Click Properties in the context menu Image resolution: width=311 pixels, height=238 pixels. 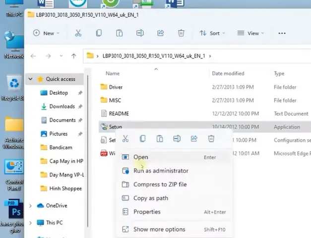coord(147,212)
